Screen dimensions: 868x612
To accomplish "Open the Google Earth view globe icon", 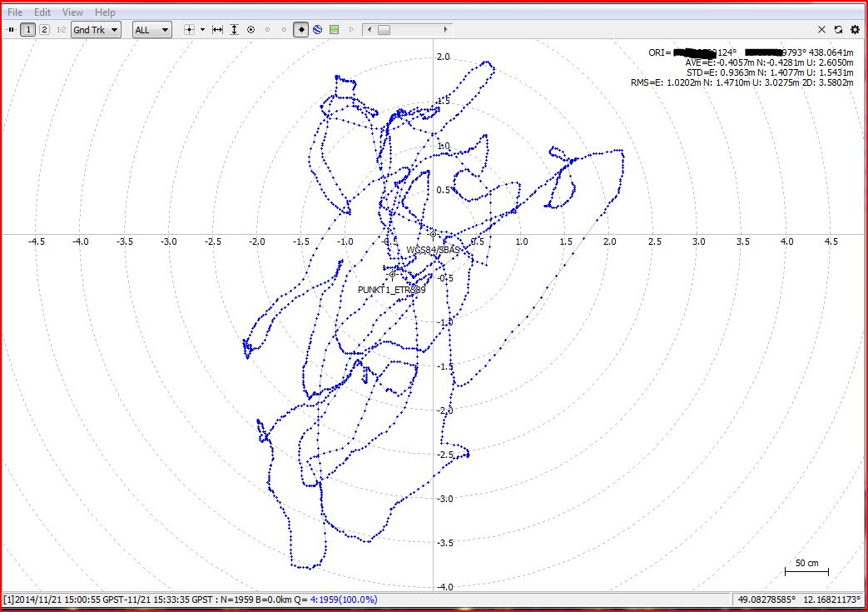I will point(317,30).
